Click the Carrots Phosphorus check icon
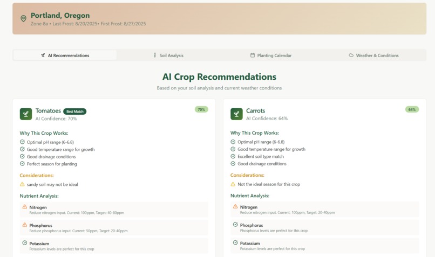The height and width of the screenshot is (257, 435). point(235,224)
